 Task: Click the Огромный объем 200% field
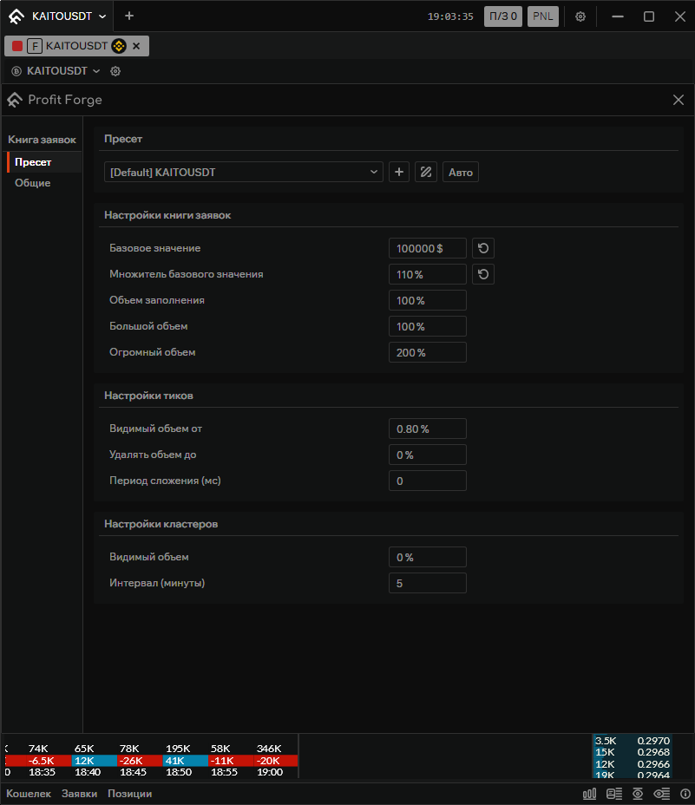[428, 353]
